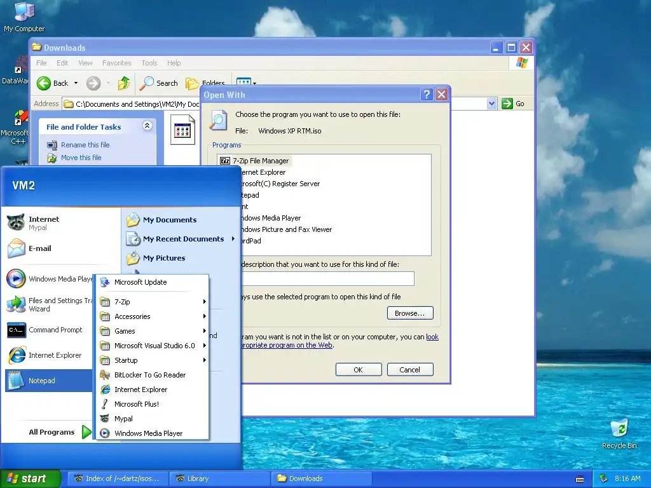The height and width of the screenshot is (488, 651).
Task: Launch Internet Explorer from Start menu left column
Action: click(49, 355)
